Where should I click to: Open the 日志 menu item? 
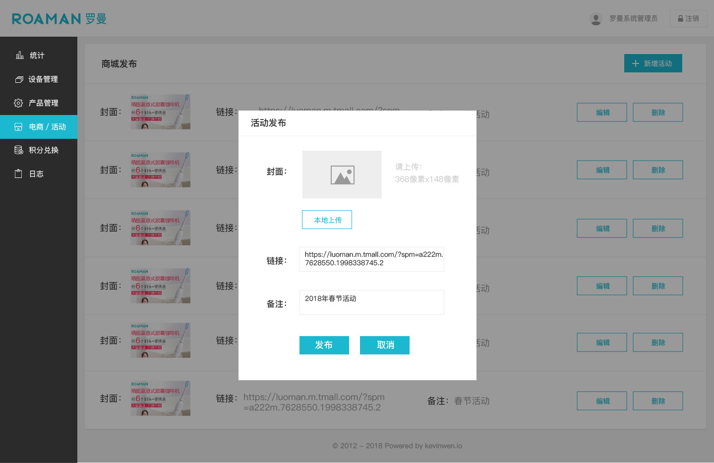pyautogui.click(x=36, y=174)
